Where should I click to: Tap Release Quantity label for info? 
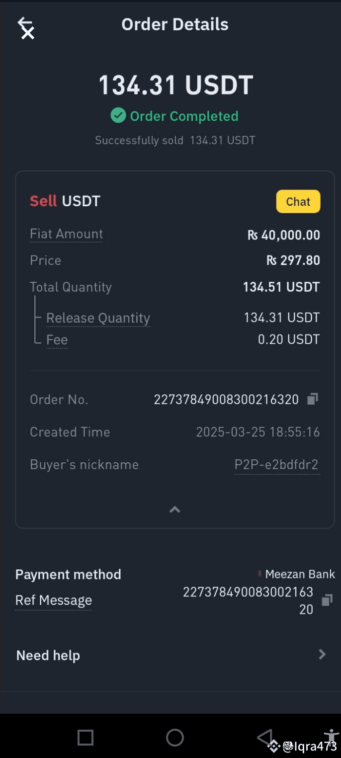(98, 318)
